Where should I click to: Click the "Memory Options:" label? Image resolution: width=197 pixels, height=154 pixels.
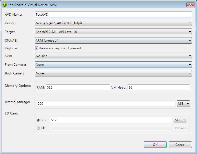[x=18, y=86]
